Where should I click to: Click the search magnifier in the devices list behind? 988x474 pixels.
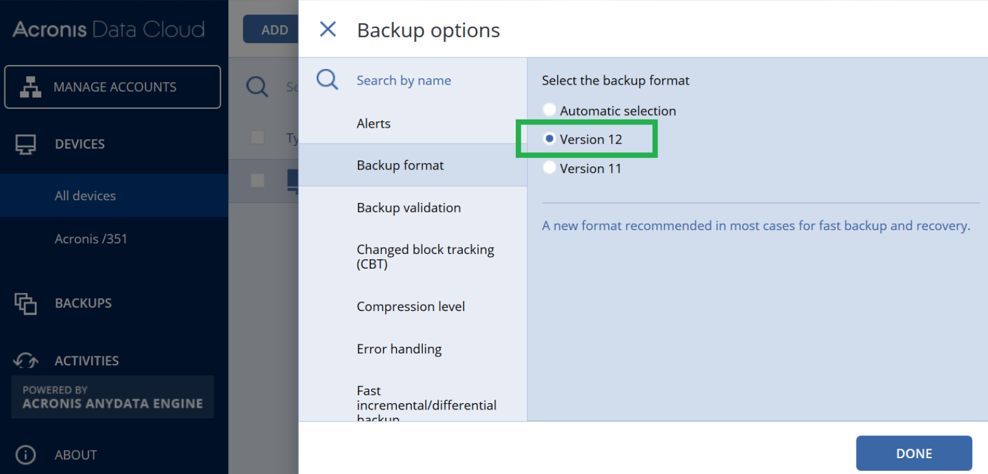257,87
